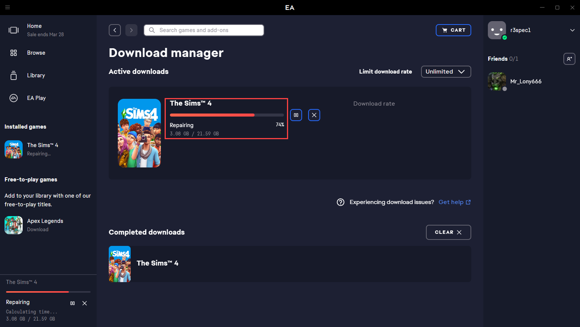The image size is (580, 327).
Task: Open friend Mr_Lony666 in friends list
Action: pyautogui.click(x=525, y=81)
